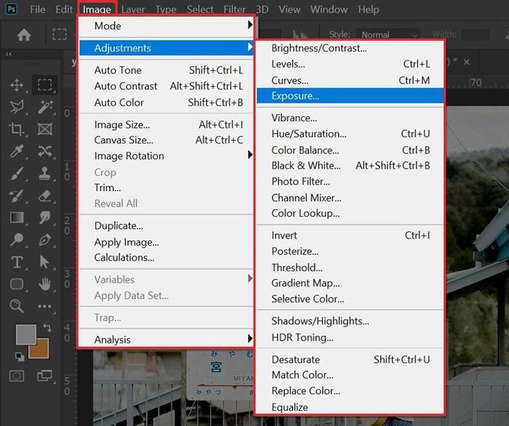
Task: Open the Help menu
Action: coord(369,9)
